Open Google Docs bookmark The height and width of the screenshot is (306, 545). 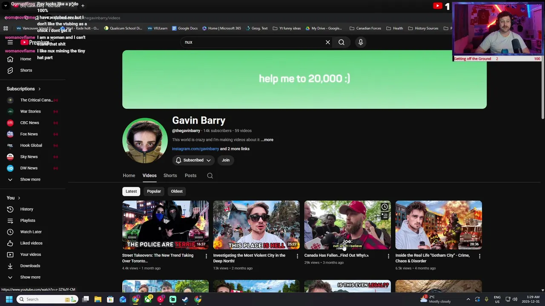pos(185,28)
